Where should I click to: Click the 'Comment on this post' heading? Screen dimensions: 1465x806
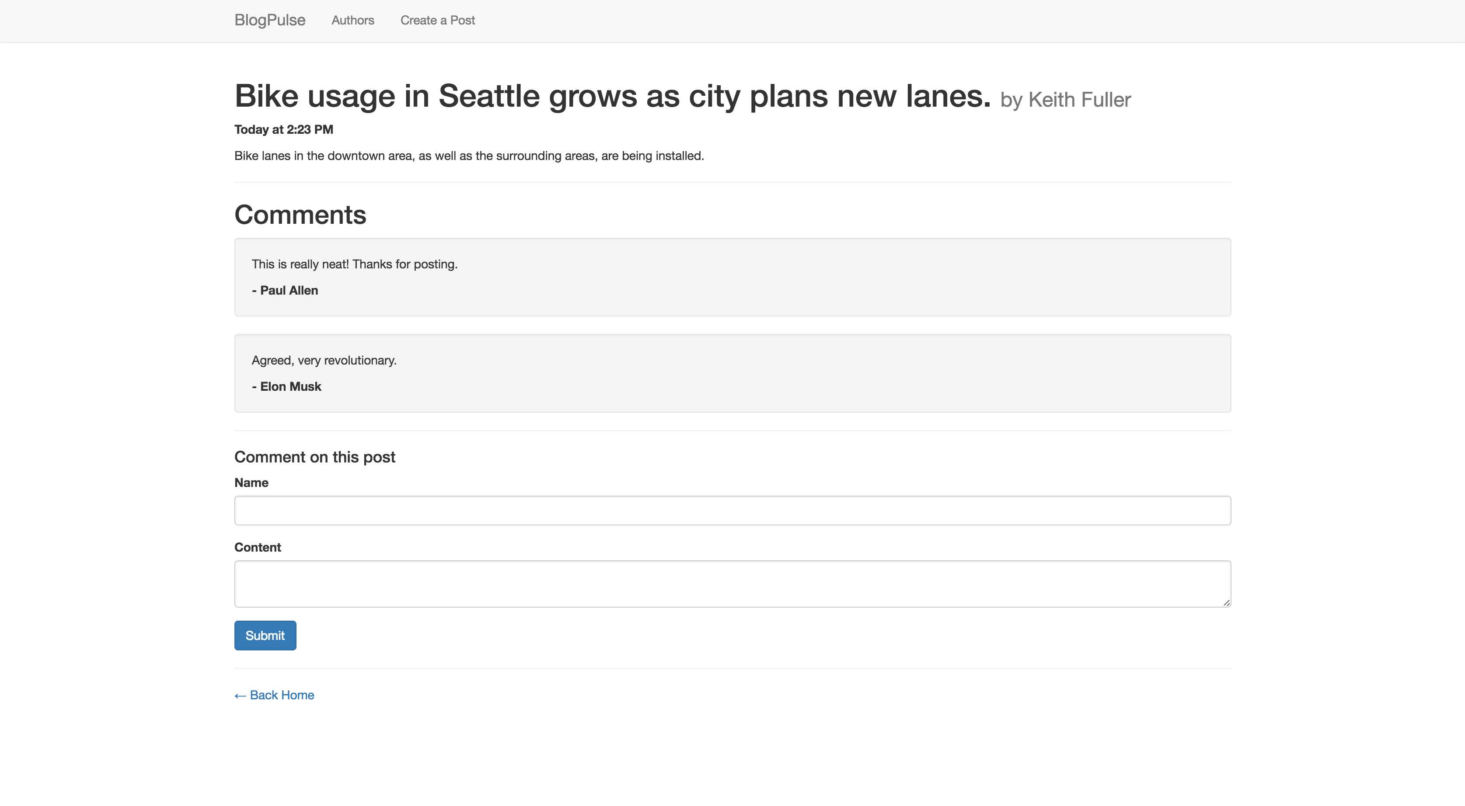(x=314, y=457)
